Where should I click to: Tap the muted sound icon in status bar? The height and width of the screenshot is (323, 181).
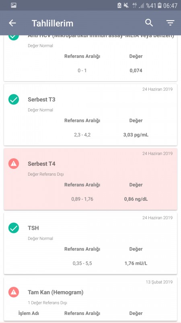point(126,5)
